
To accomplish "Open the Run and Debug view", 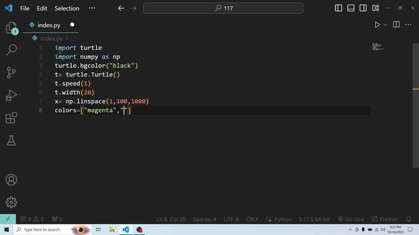I will coord(11,95).
